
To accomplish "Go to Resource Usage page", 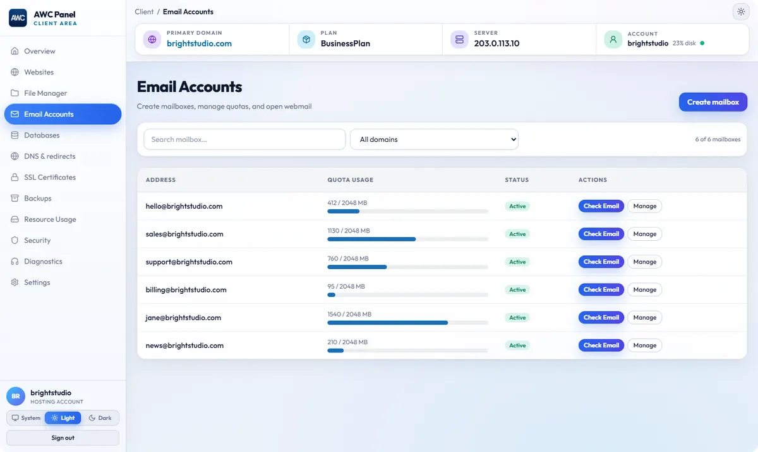I will [63, 219].
